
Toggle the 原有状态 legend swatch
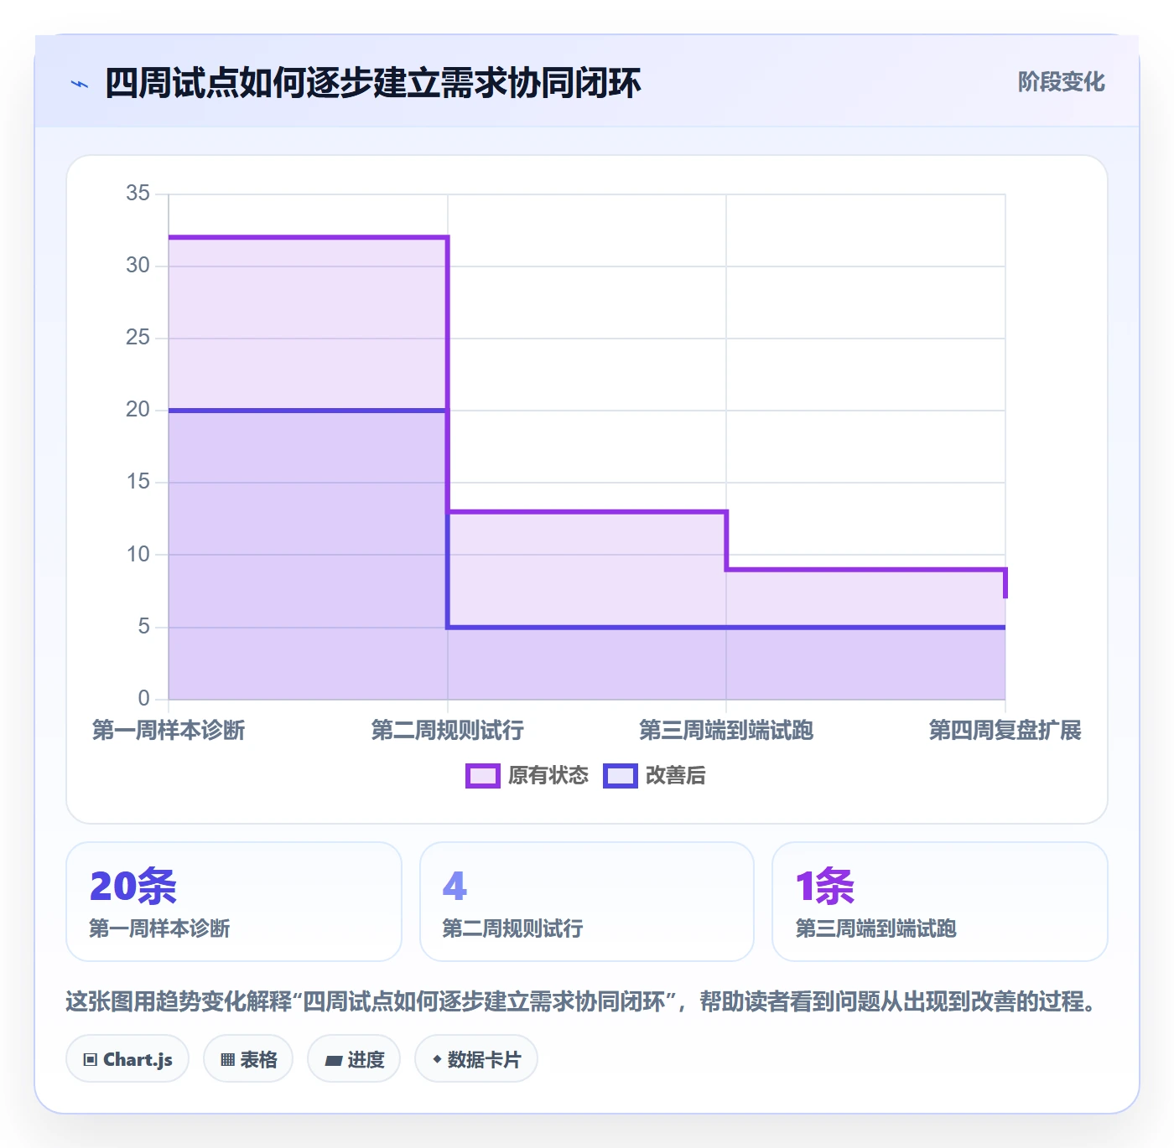tap(482, 776)
